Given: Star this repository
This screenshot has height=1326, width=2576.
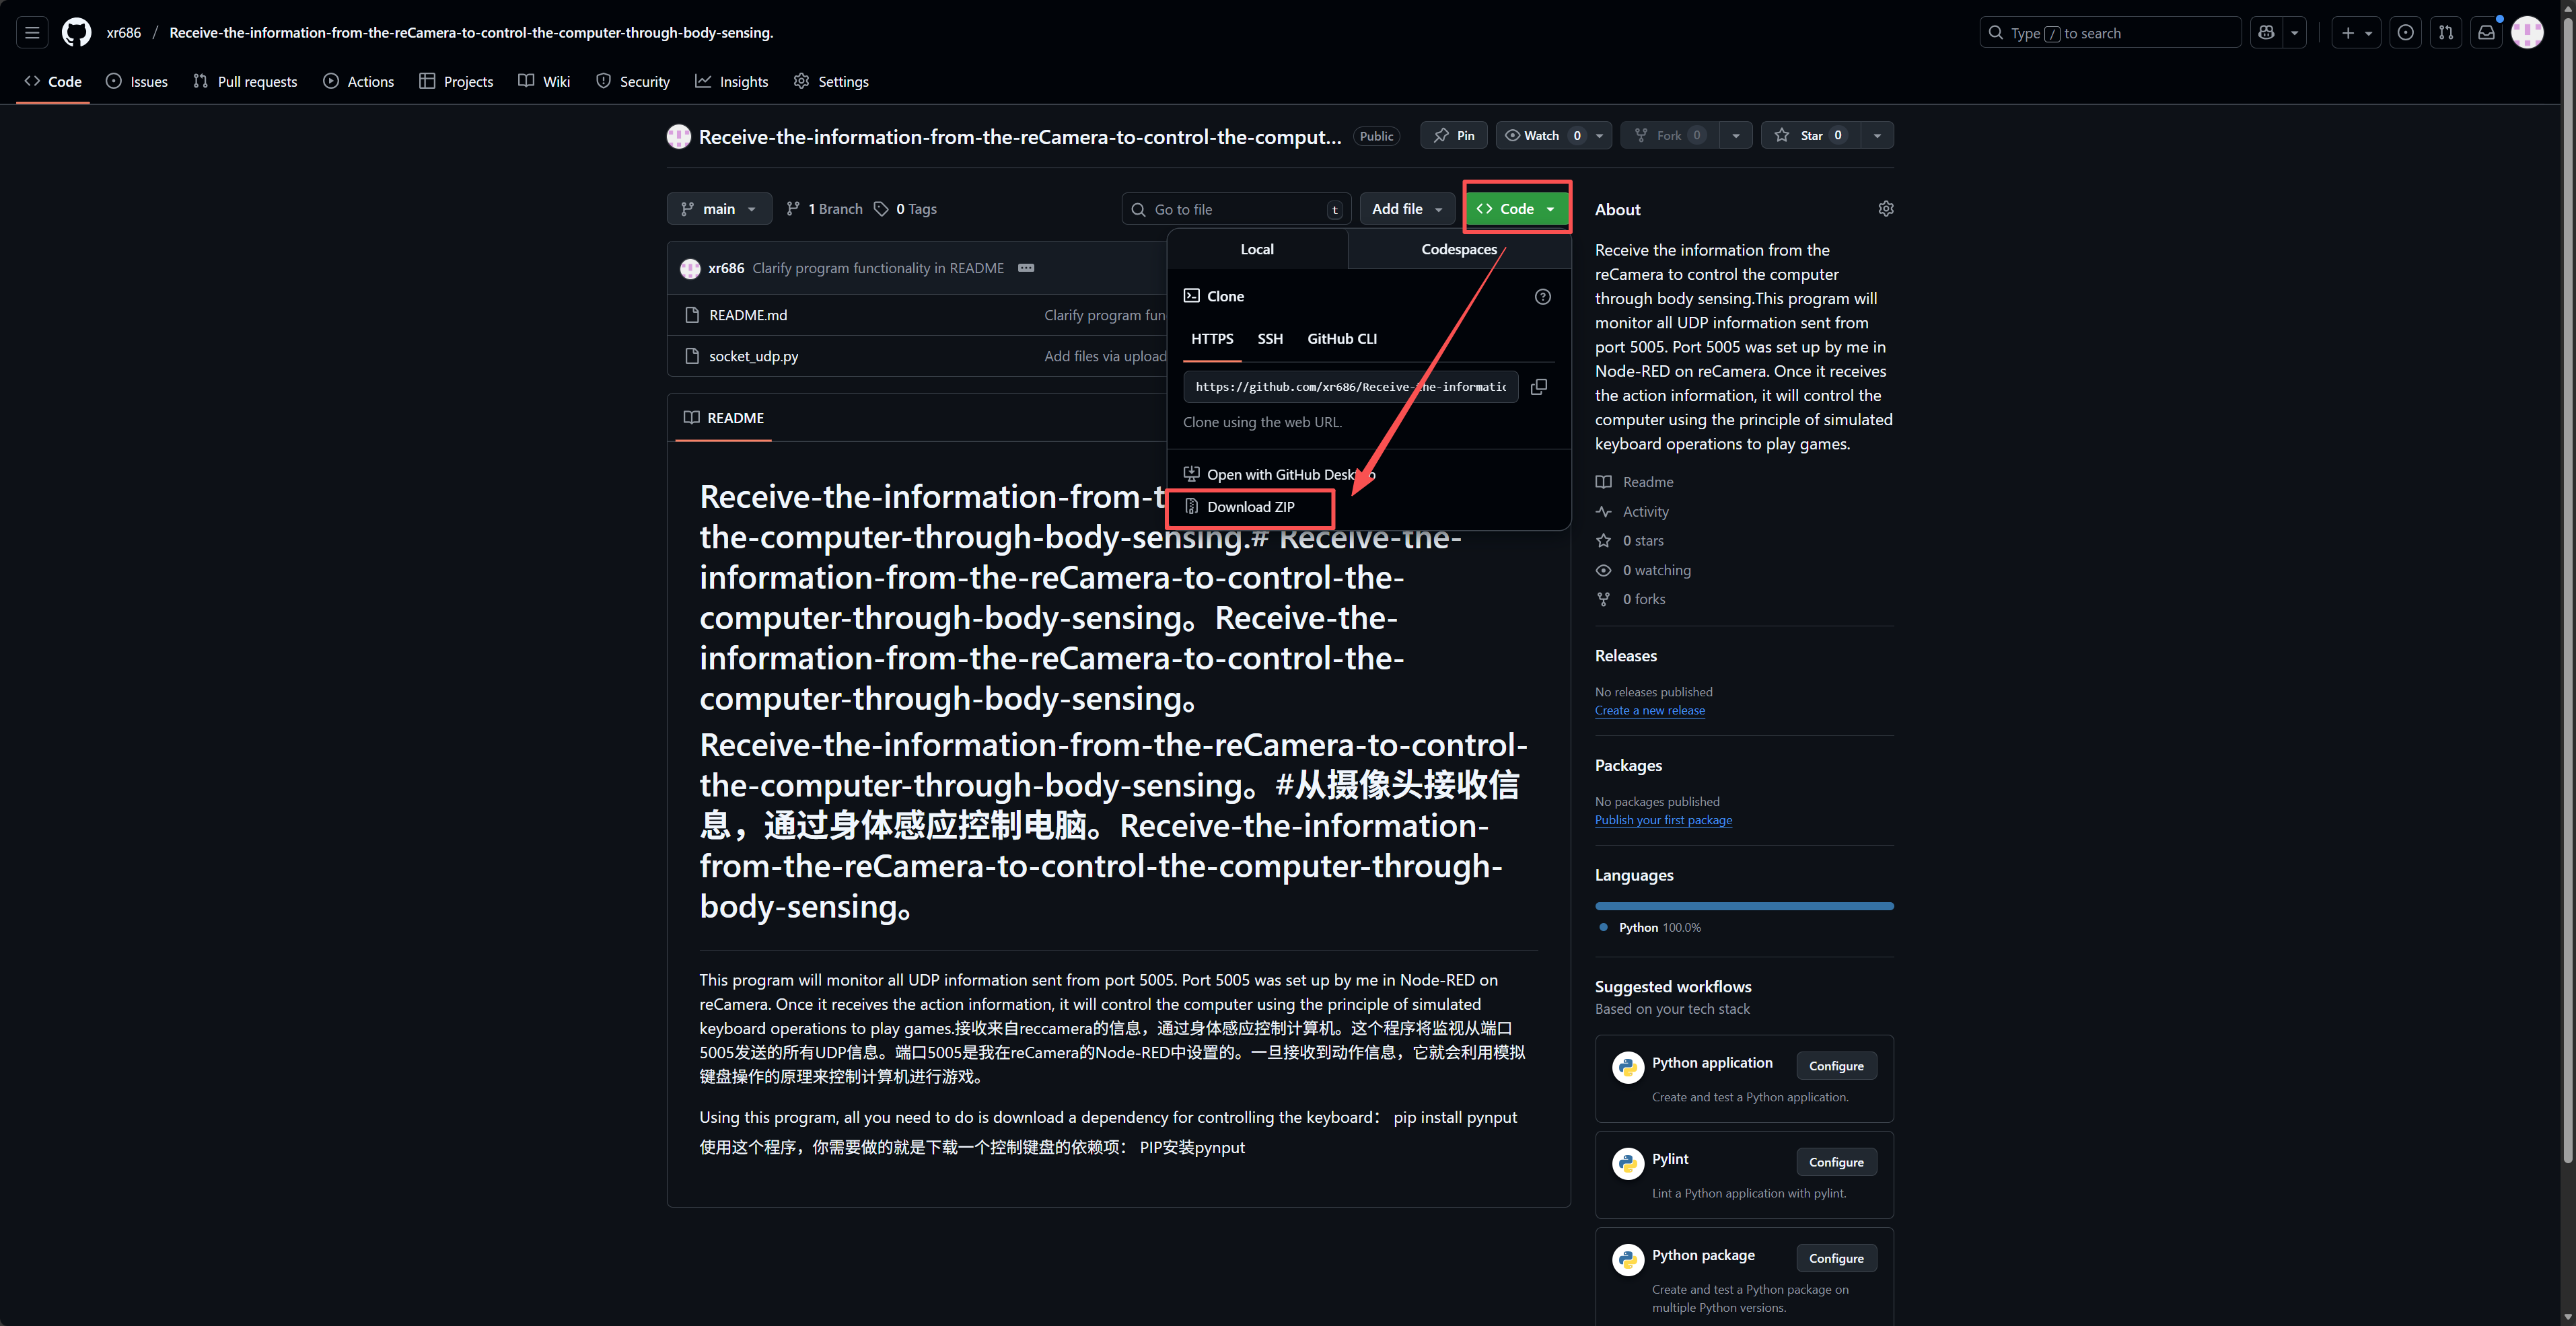Looking at the screenshot, I should pyautogui.click(x=1810, y=136).
